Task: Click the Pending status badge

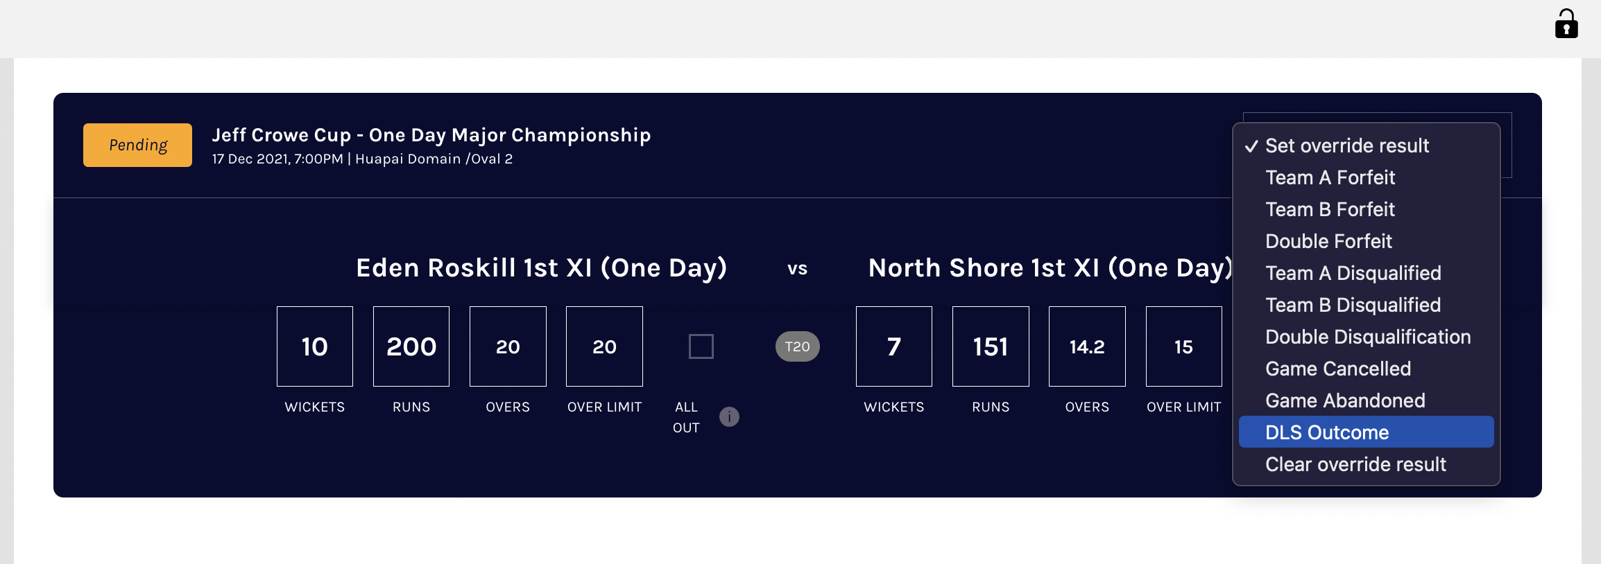Action: point(137,145)
